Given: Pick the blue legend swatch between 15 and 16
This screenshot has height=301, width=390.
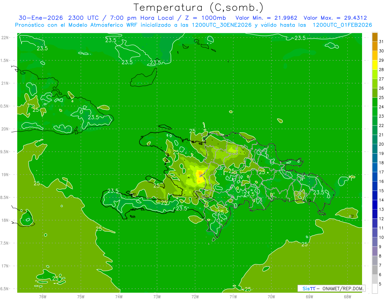Looking at the screenshot, I should 375,186.
